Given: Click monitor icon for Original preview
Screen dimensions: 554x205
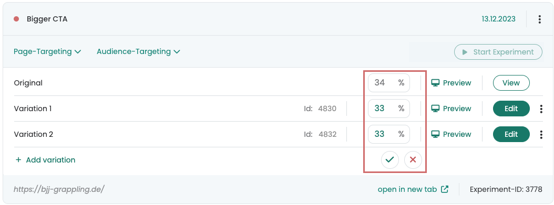Looking at the screenshot, I should 436,83.
